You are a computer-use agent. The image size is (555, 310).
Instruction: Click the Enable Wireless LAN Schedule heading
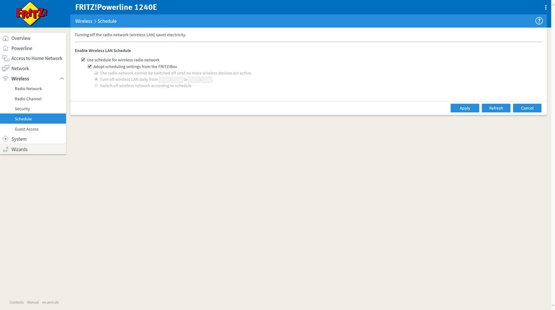(103, 51)
